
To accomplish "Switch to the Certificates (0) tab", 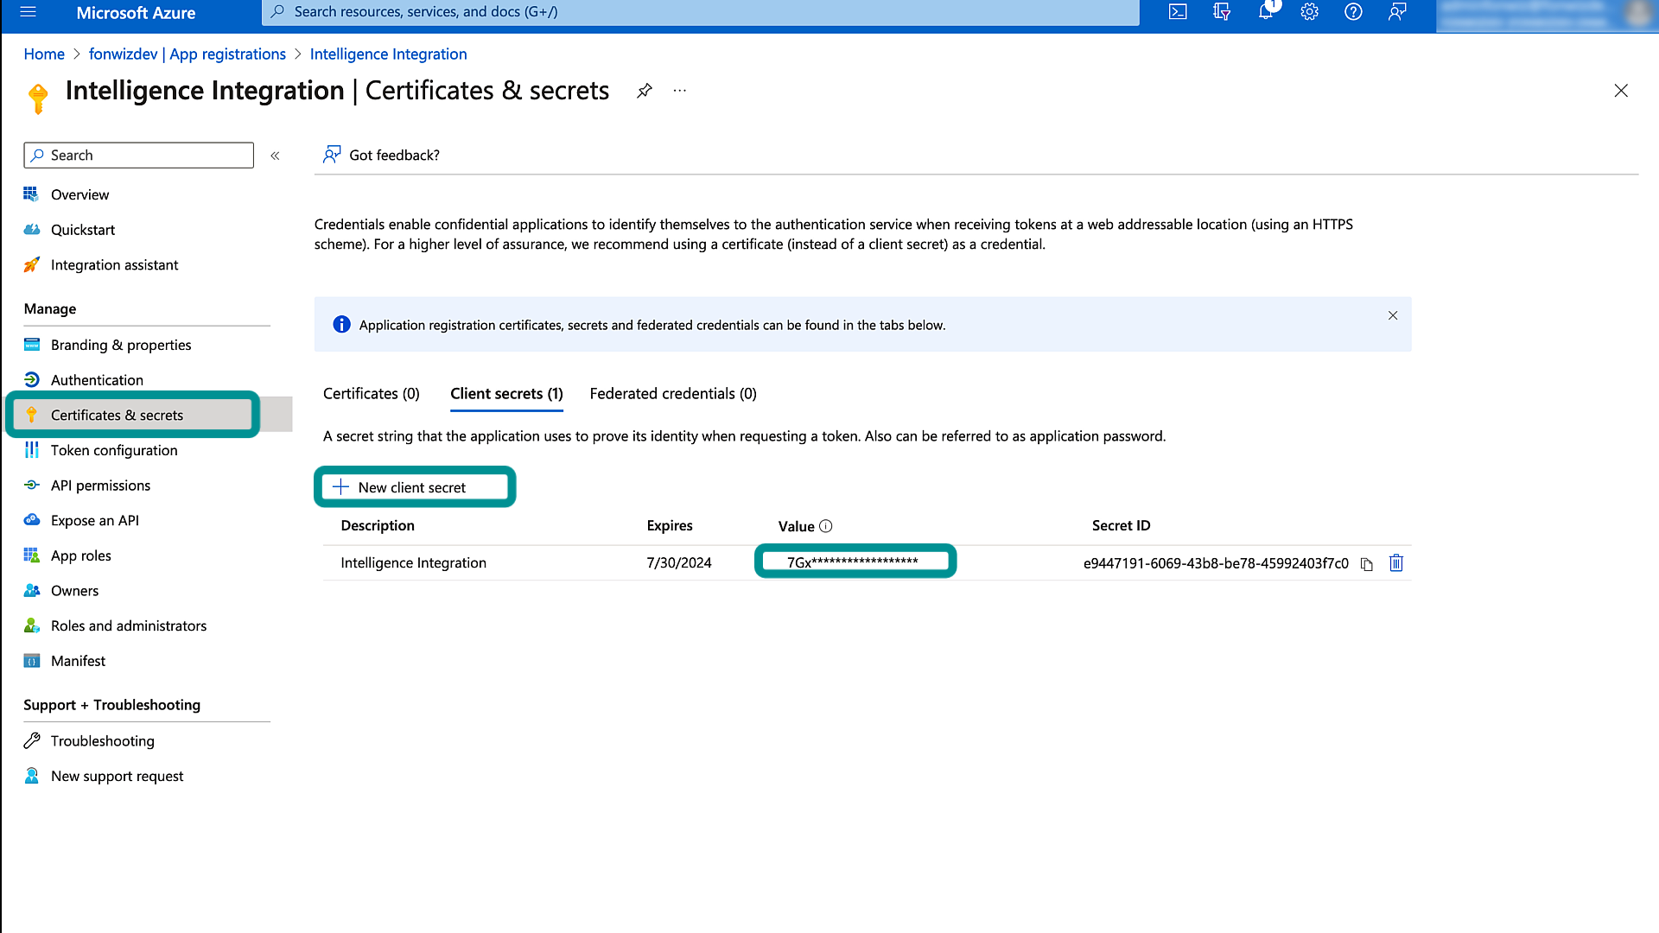I will click(x=372, y=394).
